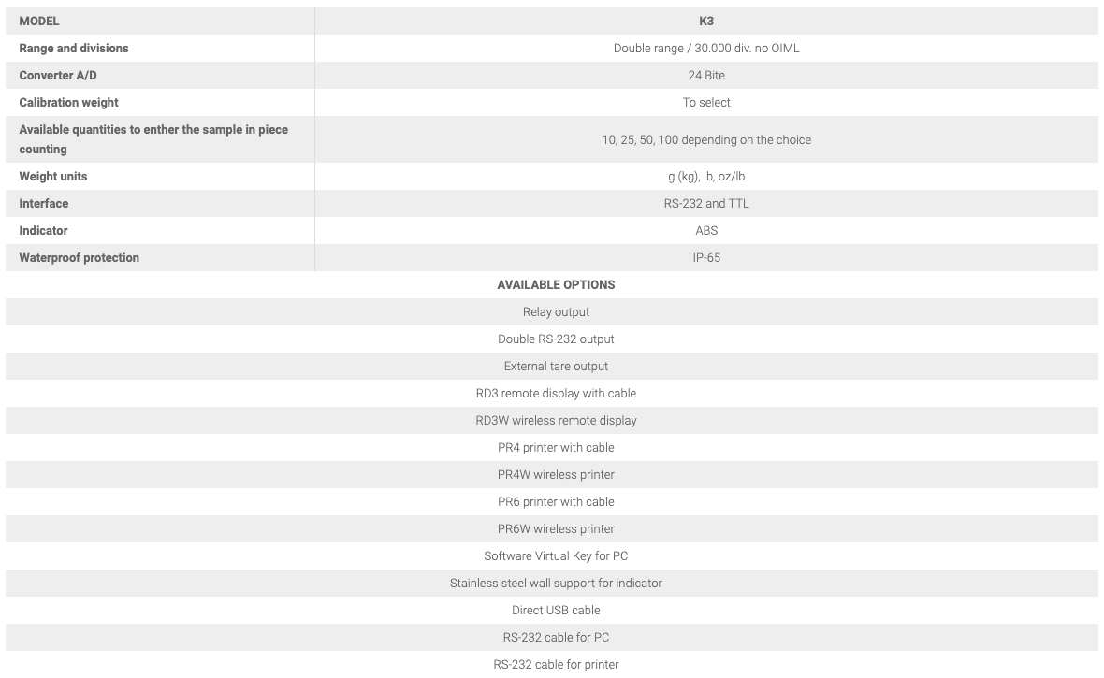Select RD3W wireless remote display option
The height and width of the screenshot is (678, 1104).
(556, 420)
